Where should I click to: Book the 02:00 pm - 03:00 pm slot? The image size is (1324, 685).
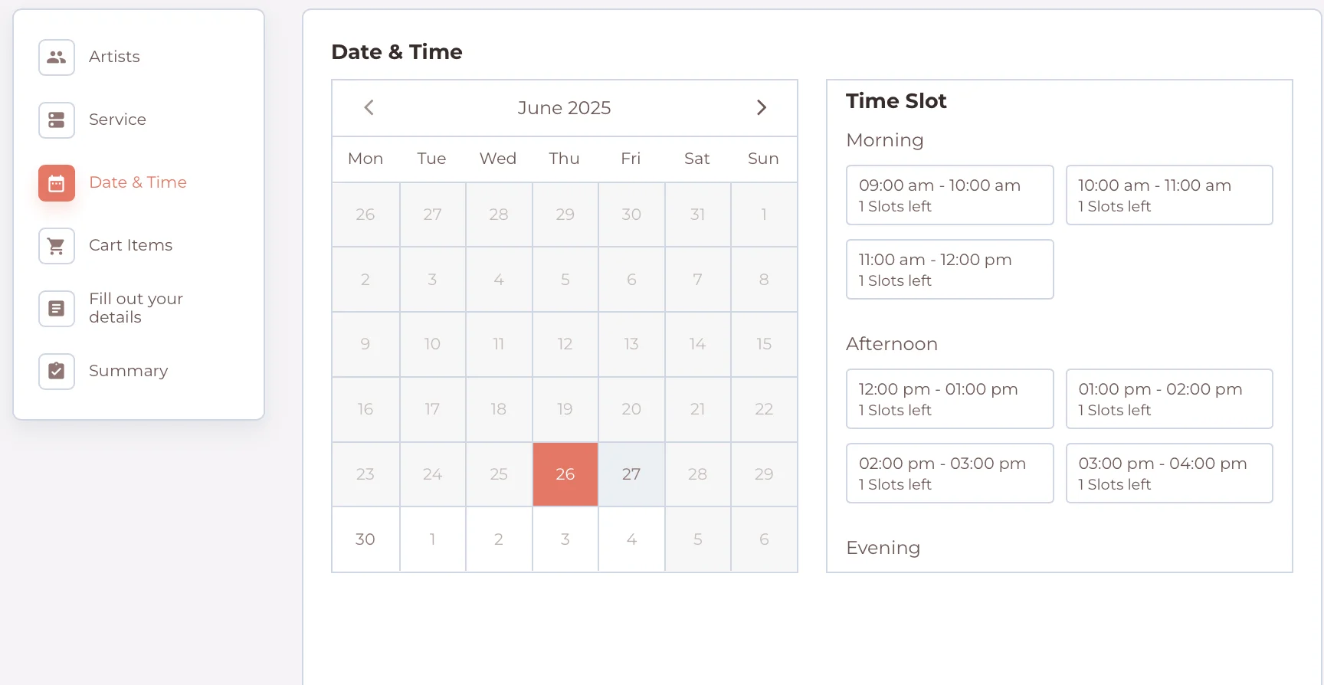pyautogui.click(x=949, y=473)
